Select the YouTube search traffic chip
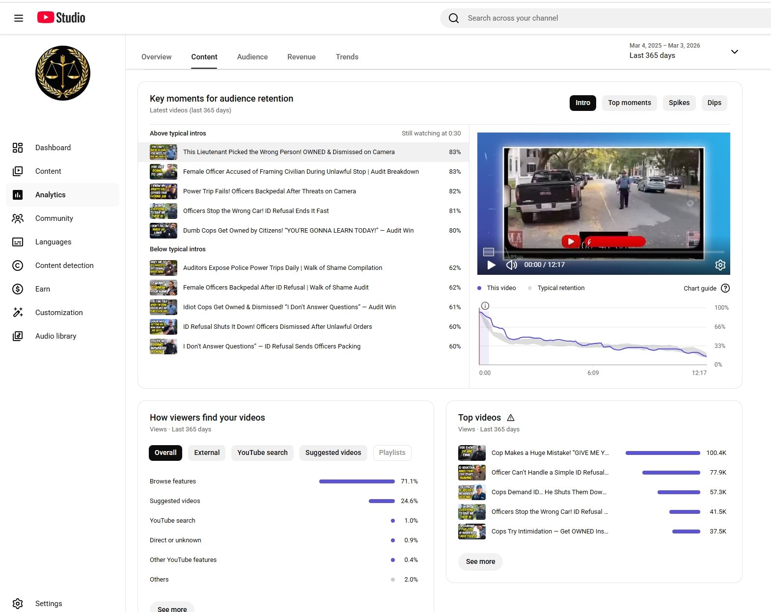 (262, 452)
